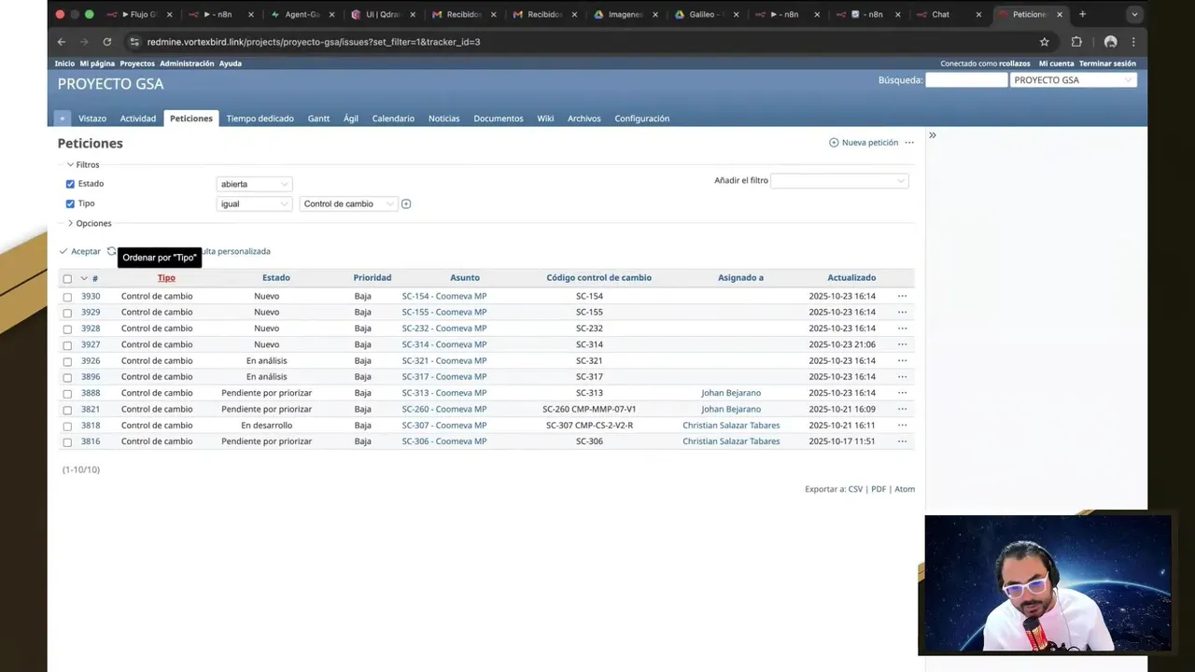
Task: Reload the page with refresh icon
Action: pos(107,42)
